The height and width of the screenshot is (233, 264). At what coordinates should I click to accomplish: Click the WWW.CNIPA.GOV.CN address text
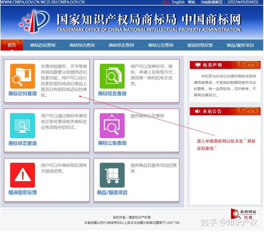click(x=20, y=2)
